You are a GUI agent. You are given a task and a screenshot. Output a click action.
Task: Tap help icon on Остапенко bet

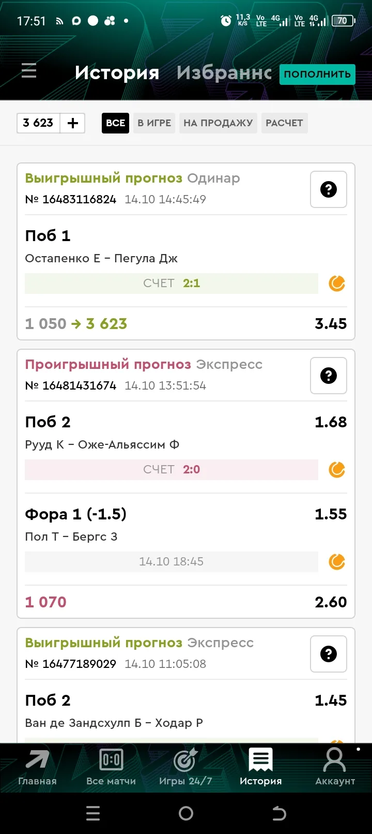(329, 189)
